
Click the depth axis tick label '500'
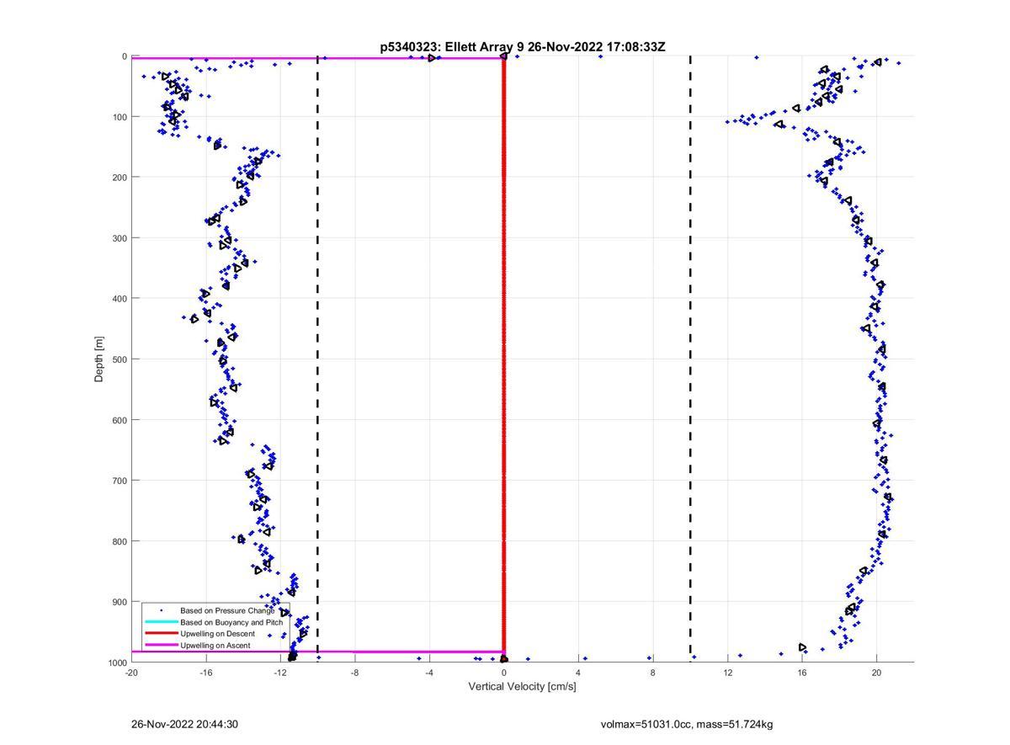pos(120,359)
